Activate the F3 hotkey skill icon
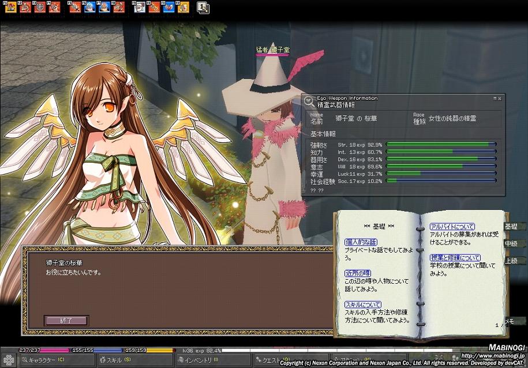Viewport: 528px width, 368px height. coord(40,7)
